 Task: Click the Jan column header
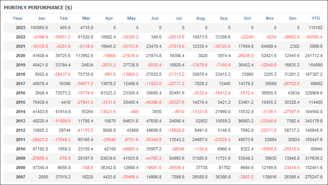coord(42,18)
